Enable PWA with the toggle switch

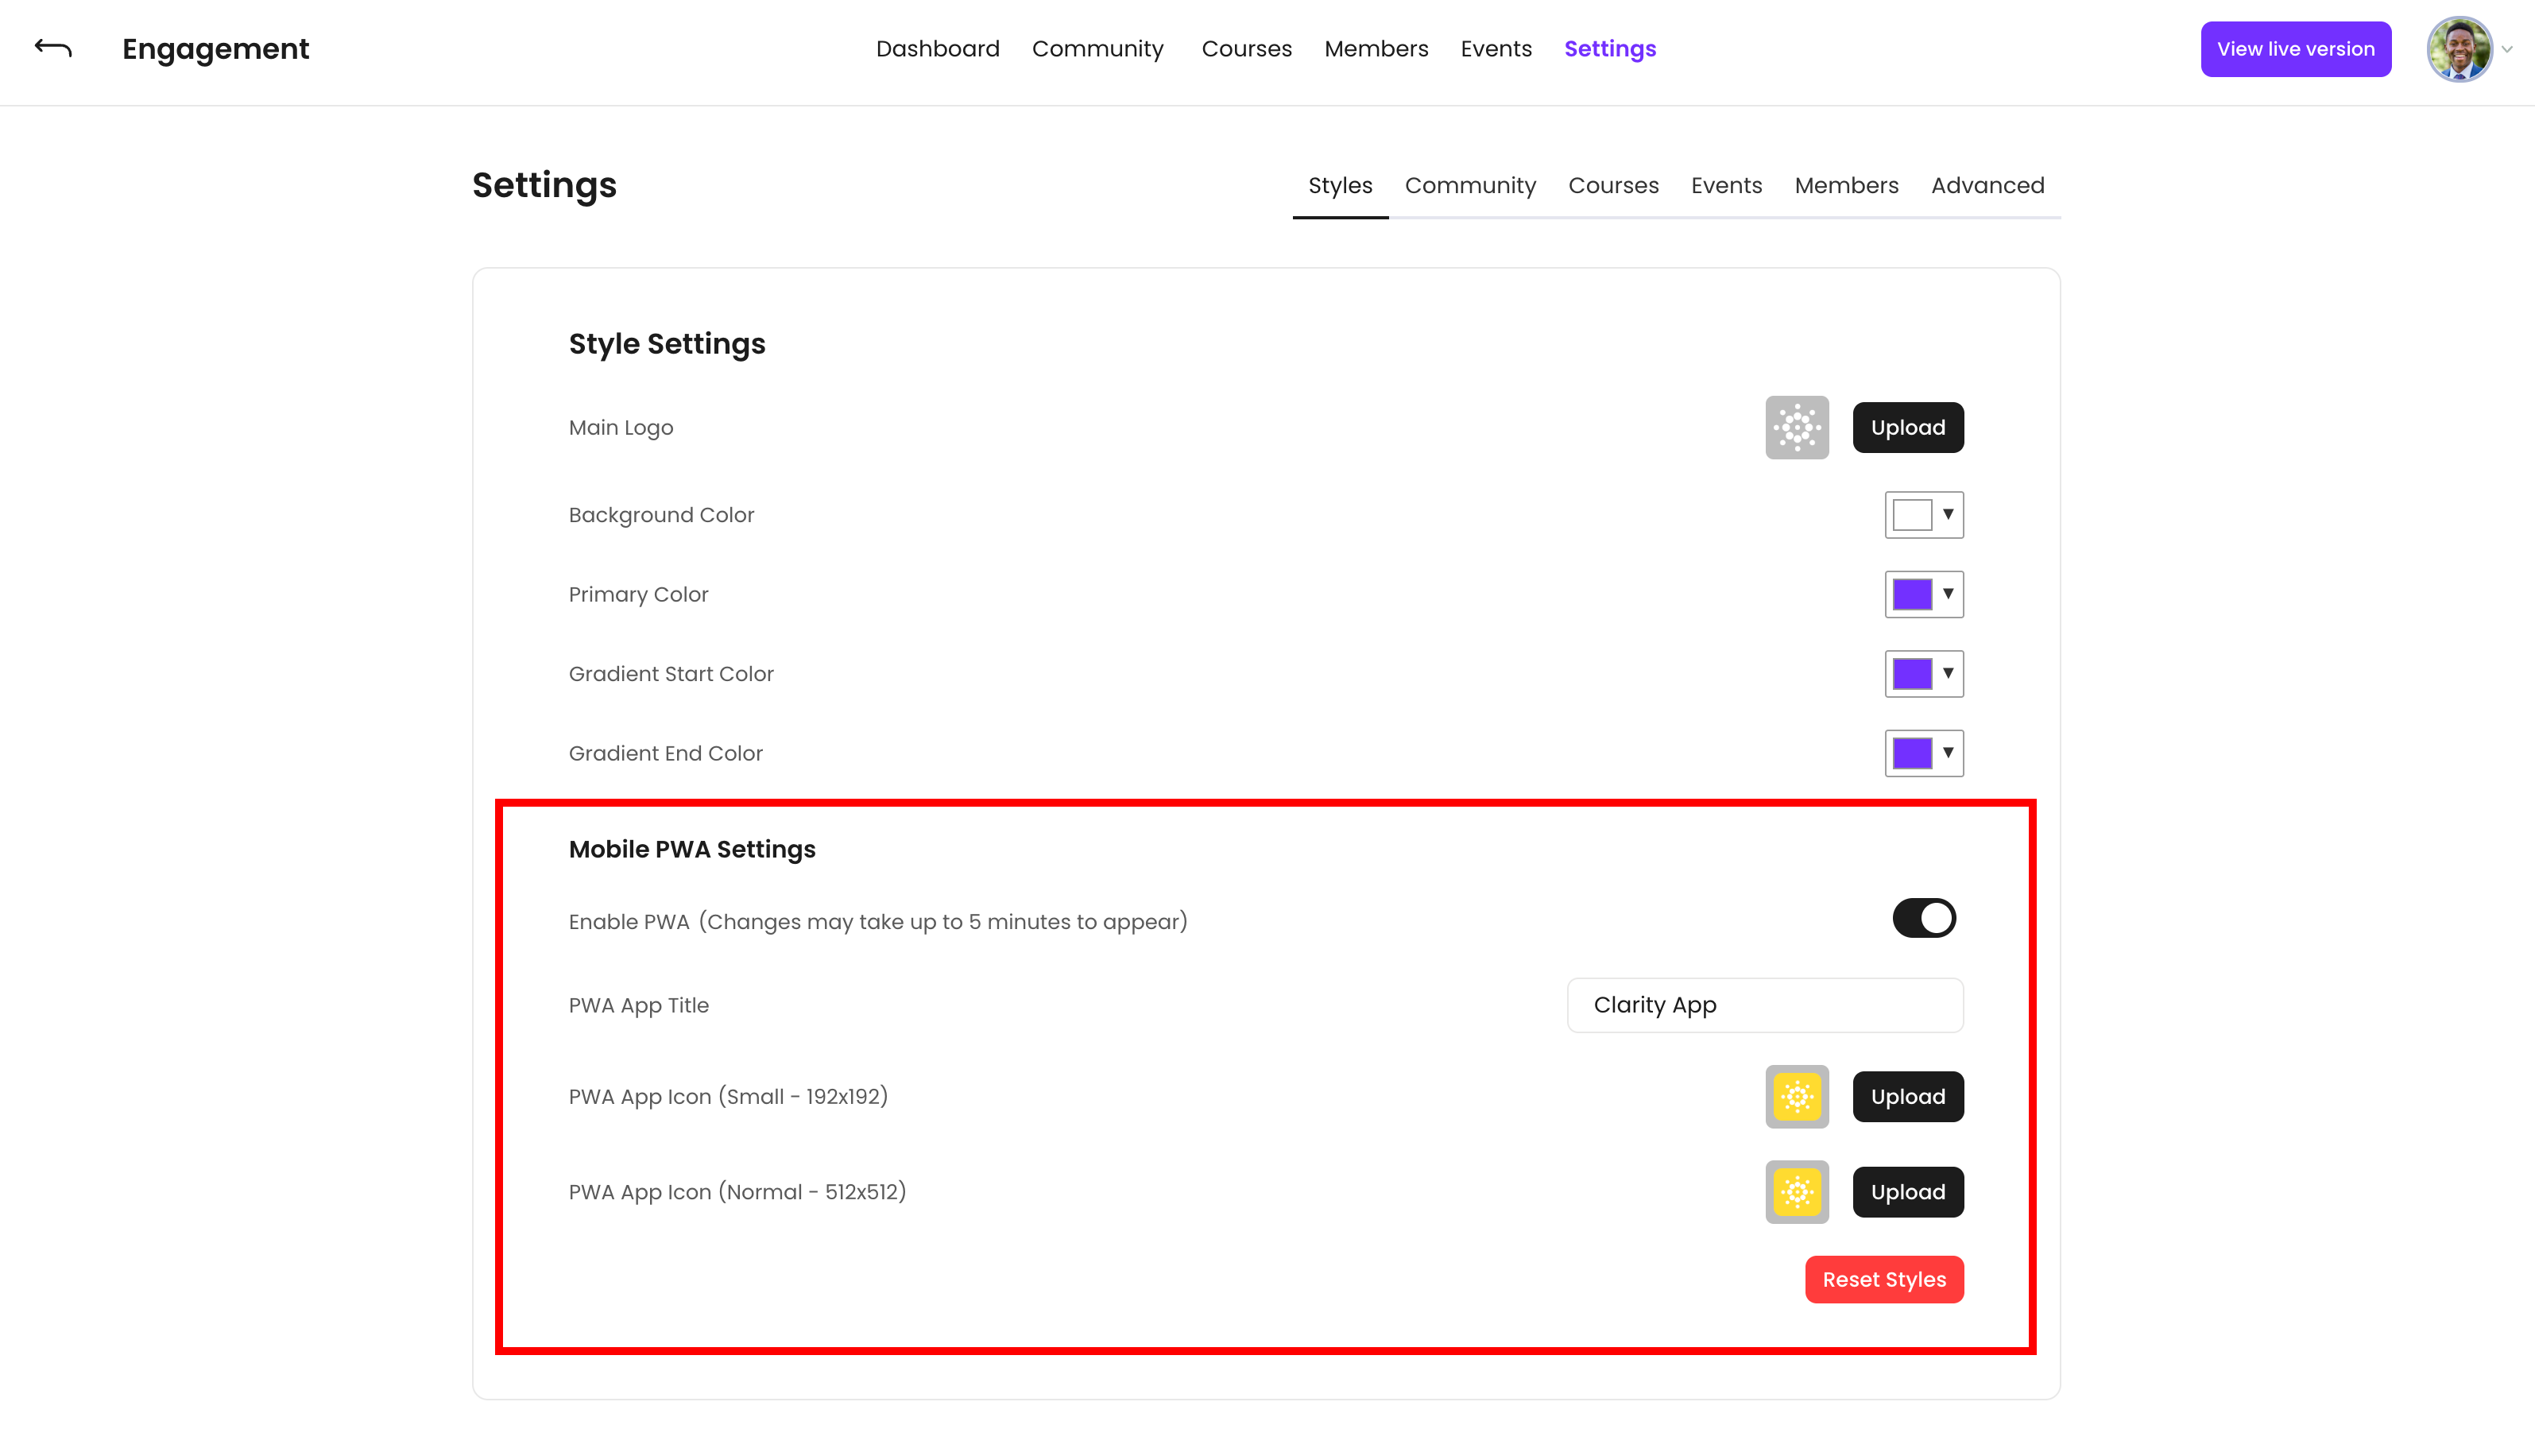1922,917
